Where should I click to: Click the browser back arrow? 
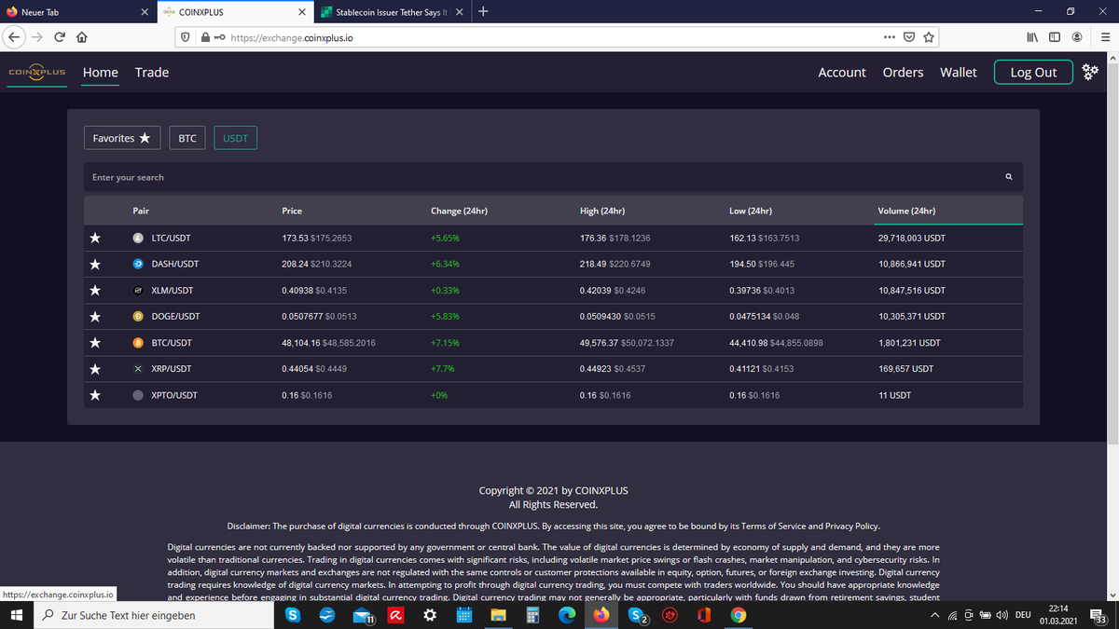click(15, 38)
